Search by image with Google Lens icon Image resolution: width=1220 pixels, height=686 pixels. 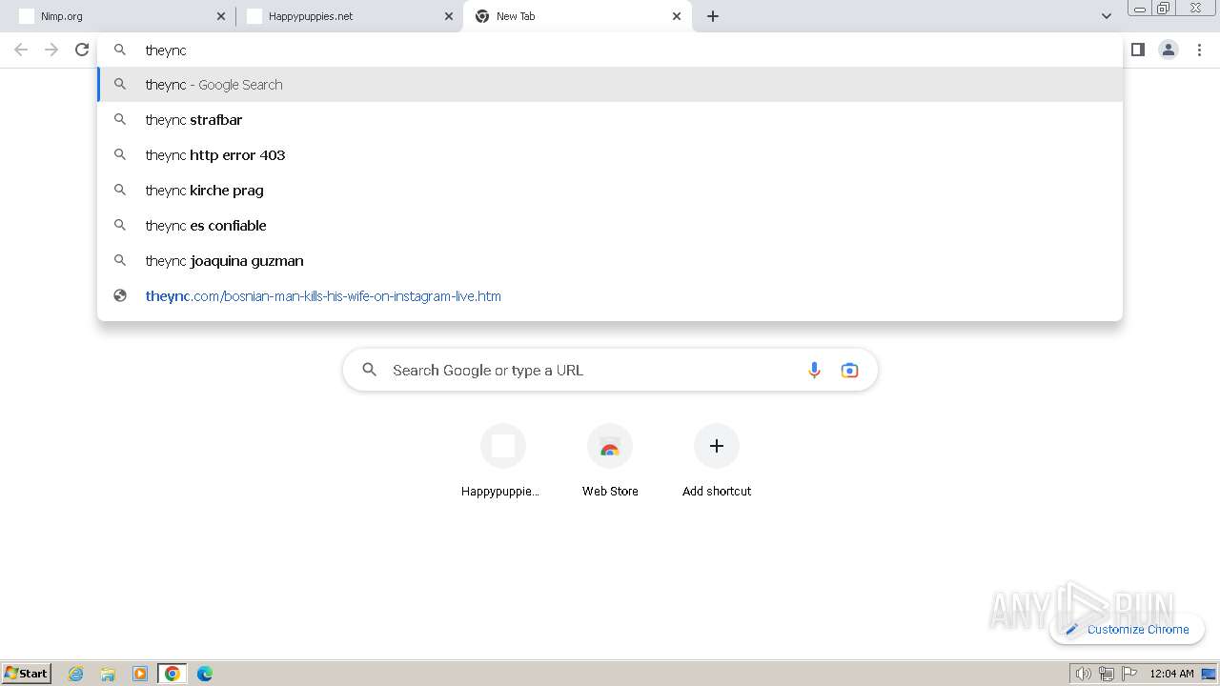849,371
